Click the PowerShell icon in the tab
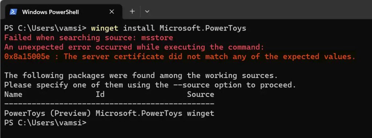Viewport: 372px width, 138px height. pos(13,12)
